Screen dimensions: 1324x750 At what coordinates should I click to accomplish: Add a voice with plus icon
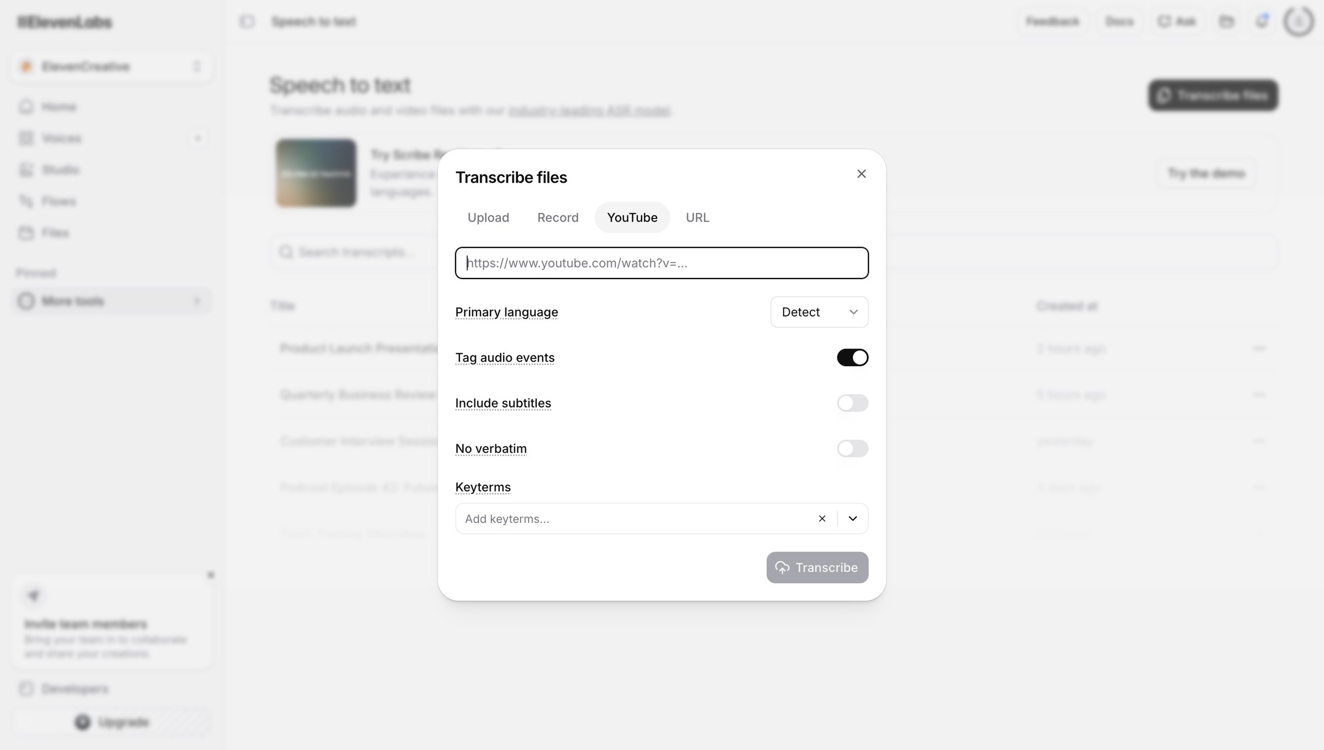198,138
